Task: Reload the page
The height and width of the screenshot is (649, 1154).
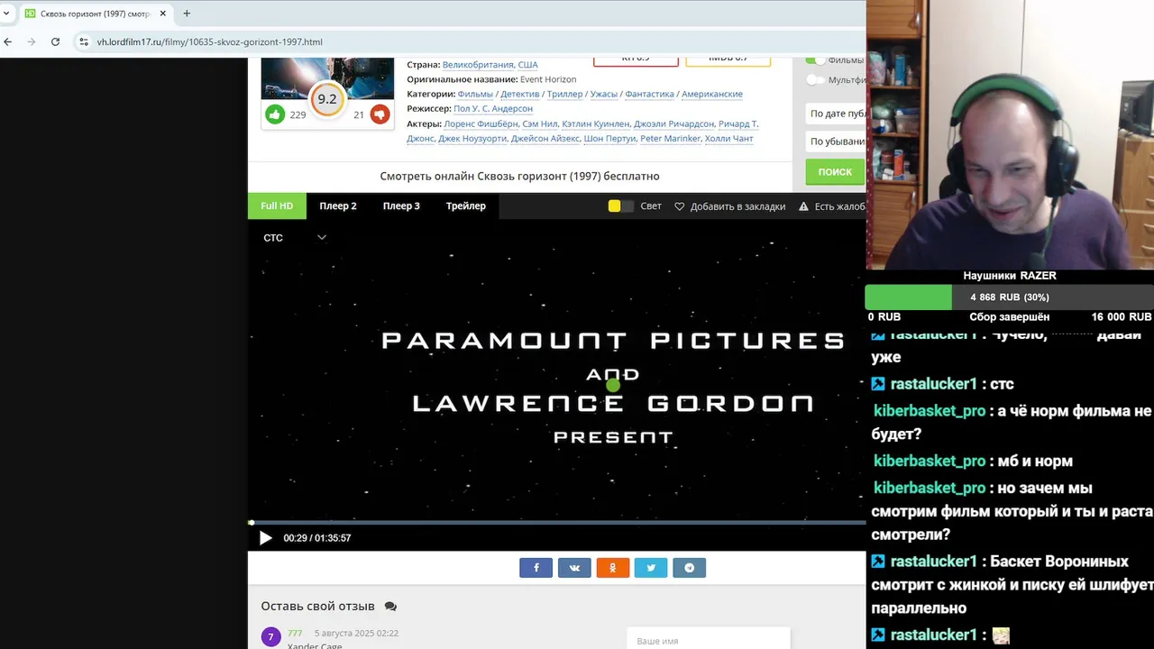Action: [55, 41]
